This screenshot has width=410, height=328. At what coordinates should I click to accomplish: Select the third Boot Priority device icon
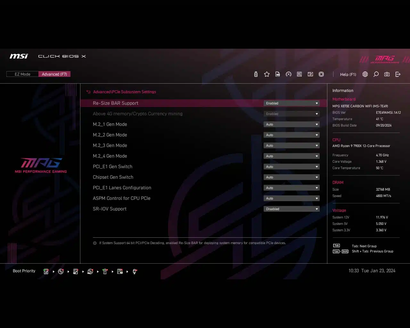[x=76, y=271]
